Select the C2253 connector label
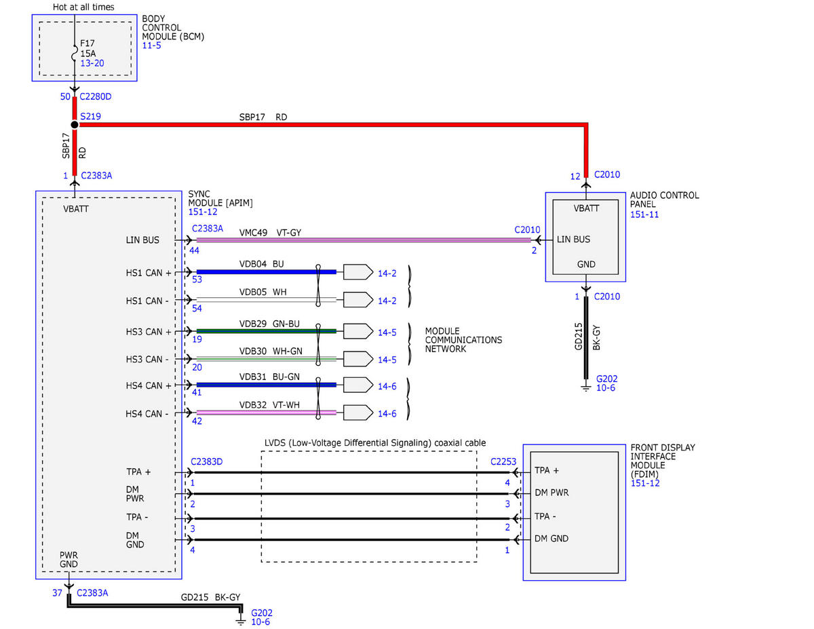814x629 pixels. (504, 462)
